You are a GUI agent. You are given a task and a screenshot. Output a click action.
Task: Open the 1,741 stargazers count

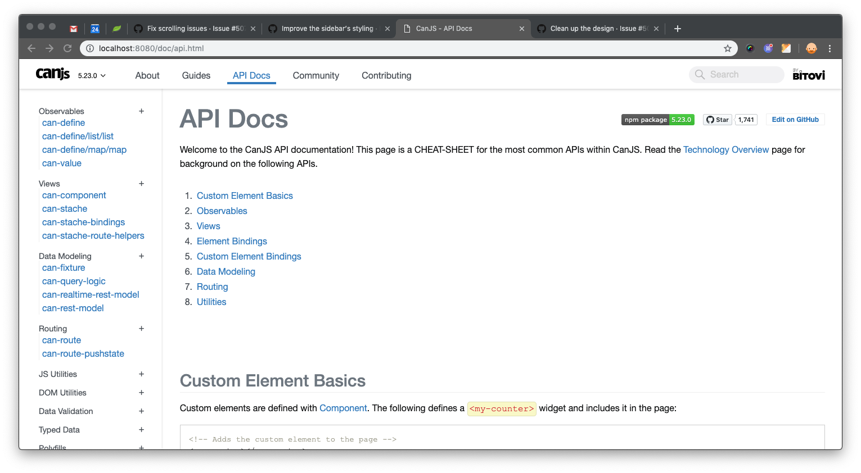point(746,120)
